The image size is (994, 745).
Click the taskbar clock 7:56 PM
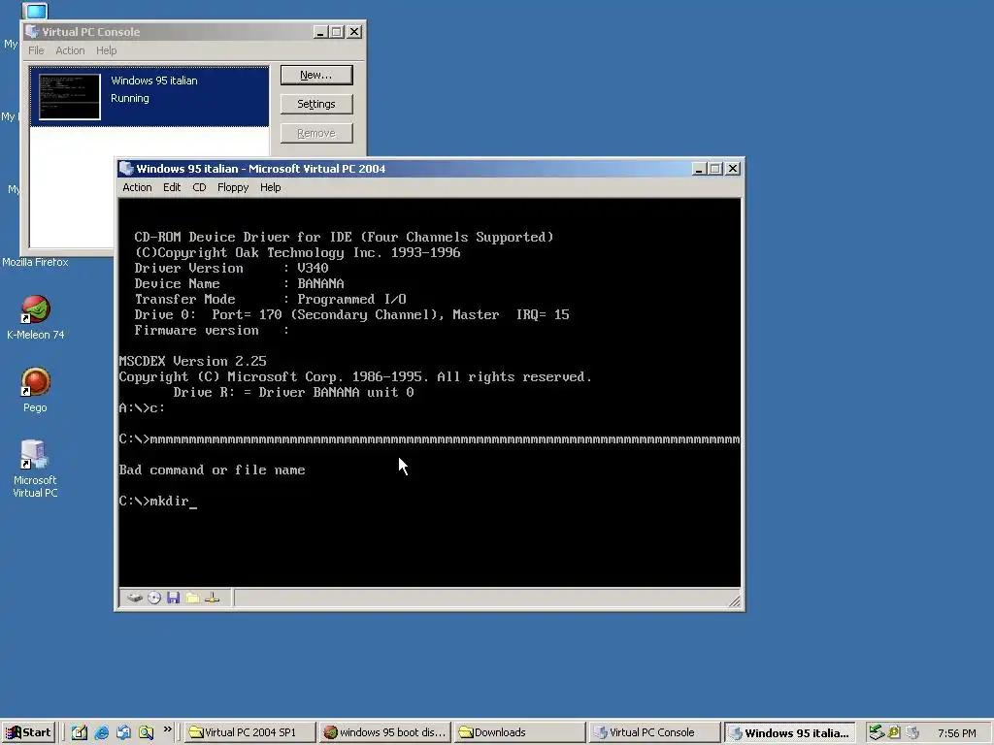956,733
